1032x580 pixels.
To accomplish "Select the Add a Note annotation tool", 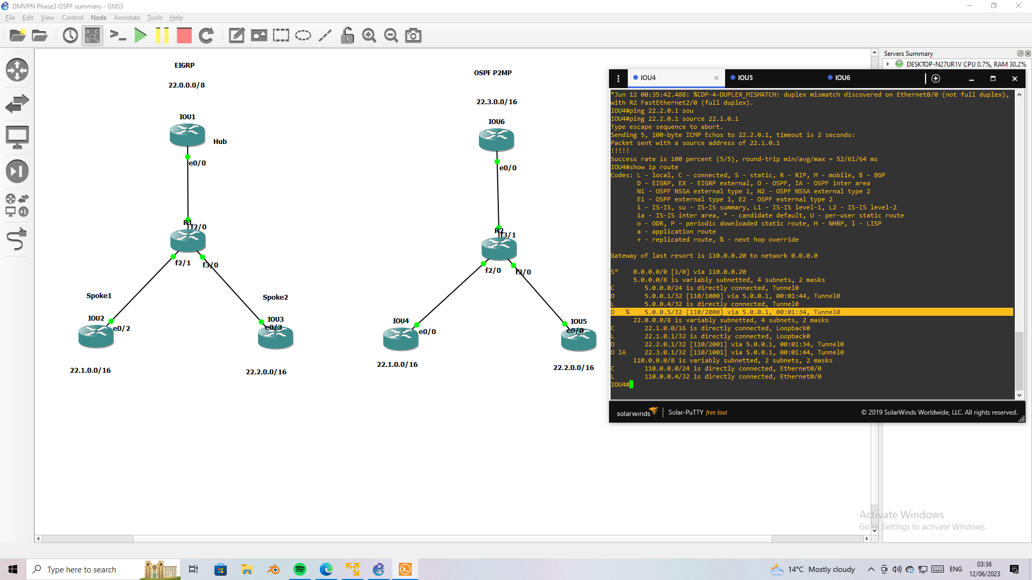I will [x=236, y=35].
